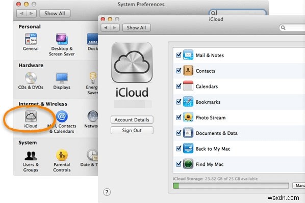Disable the Photo Stream checkbox
Viewport: 305px width, 203px height.
point(179,117)
